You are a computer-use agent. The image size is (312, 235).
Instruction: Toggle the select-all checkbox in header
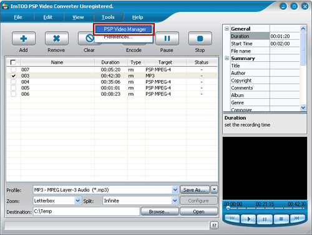coord(13,62)
